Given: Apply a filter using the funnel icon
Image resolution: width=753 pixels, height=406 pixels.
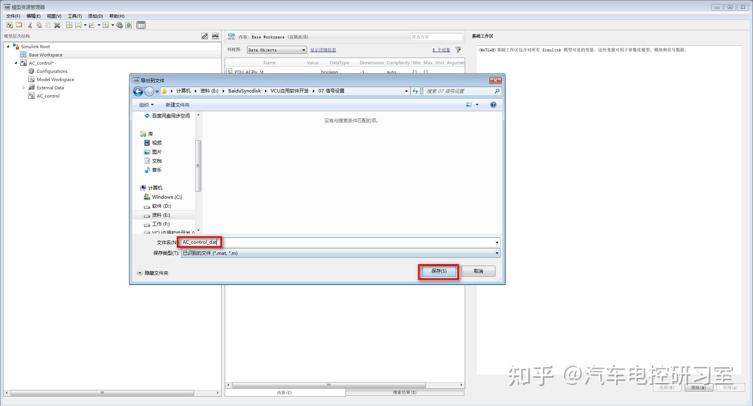Looking at the screenshot, I should tap(458, 50).
